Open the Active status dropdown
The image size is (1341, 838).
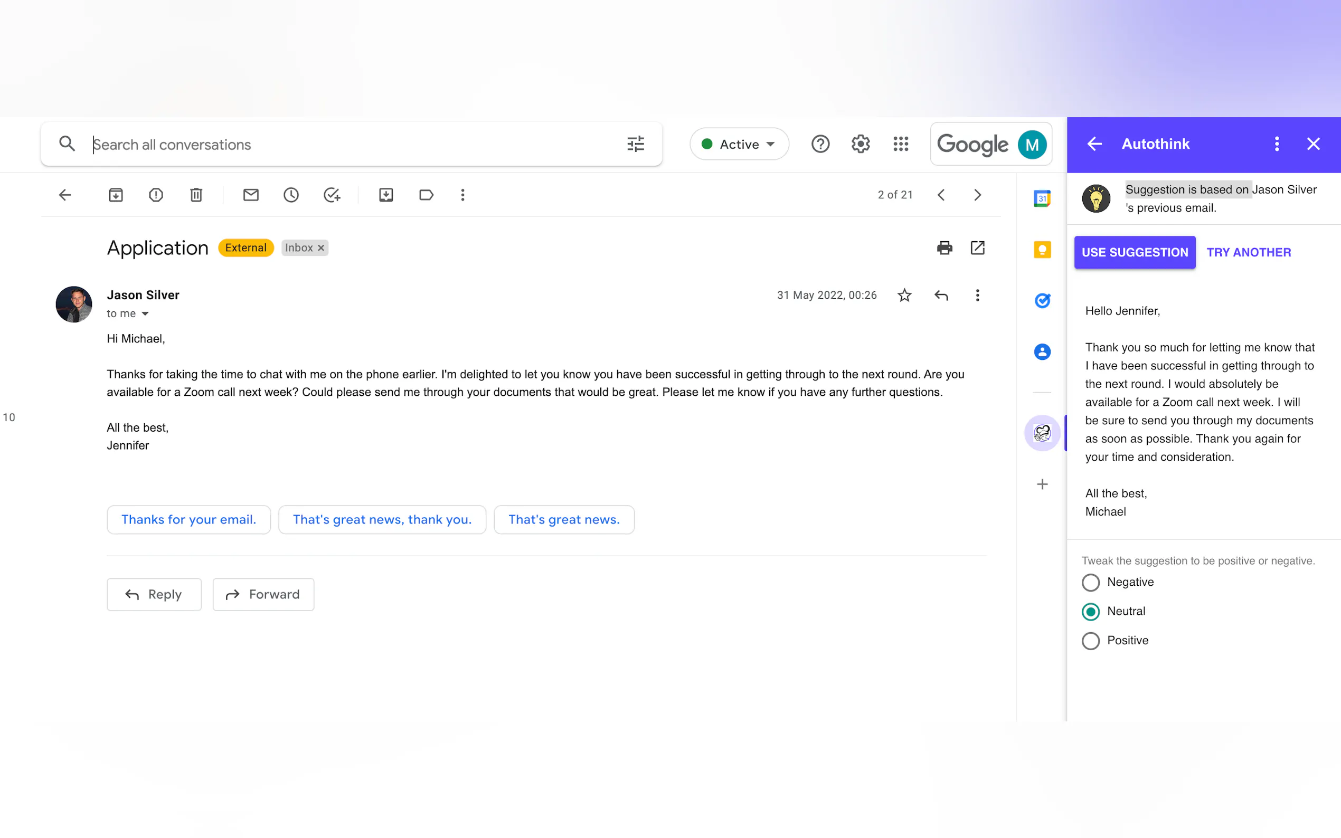coord(739,144)
